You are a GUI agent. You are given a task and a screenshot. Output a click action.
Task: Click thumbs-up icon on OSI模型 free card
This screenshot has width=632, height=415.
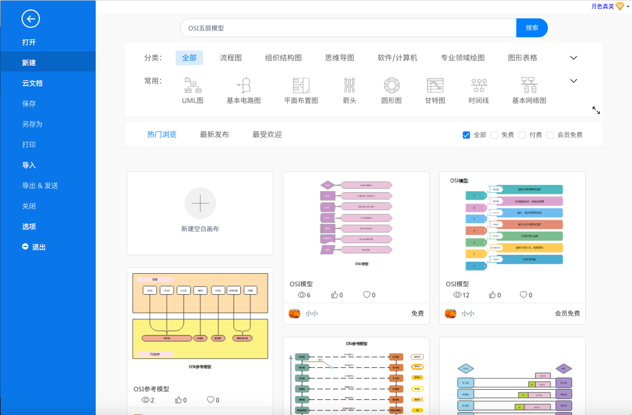pos(334,295)
